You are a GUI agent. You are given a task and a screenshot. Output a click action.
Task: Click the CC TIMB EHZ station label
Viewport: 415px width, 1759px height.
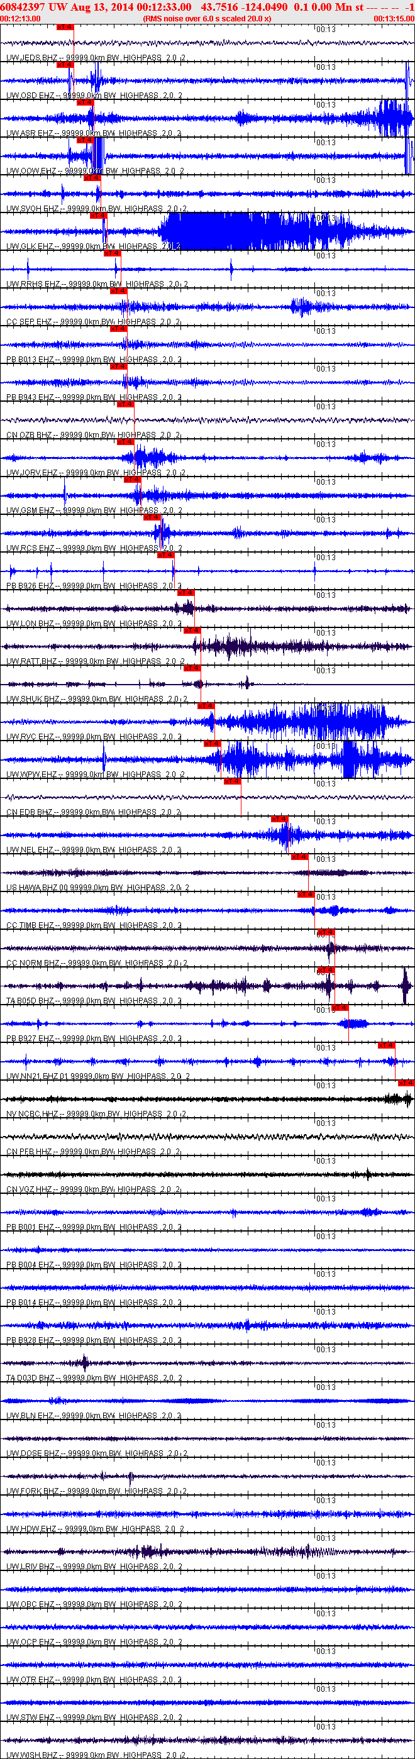pyautogui.click(x=94, y=925)
